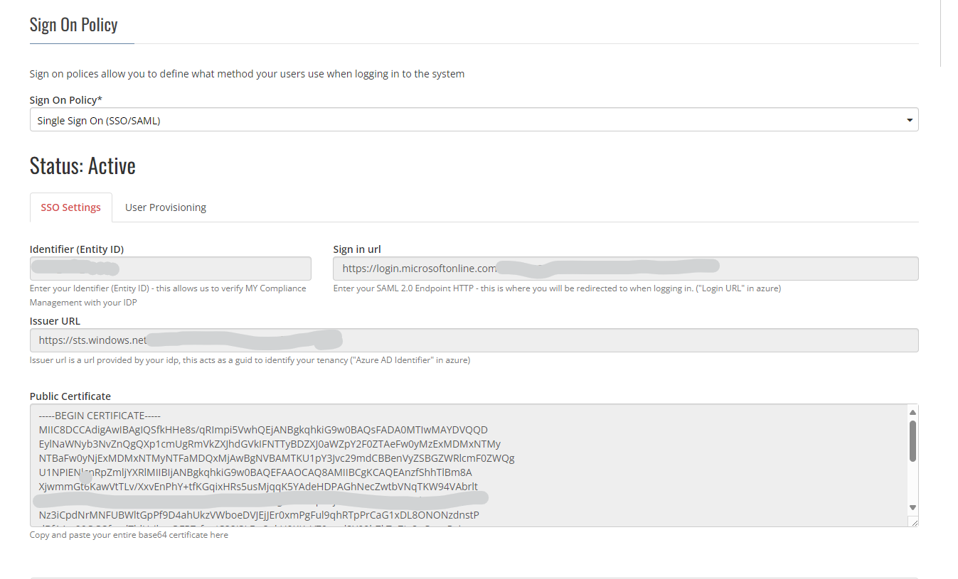
Task: Open the Sign On Policy dropdown
Action: pyautogui.click(x=474, y=120)
